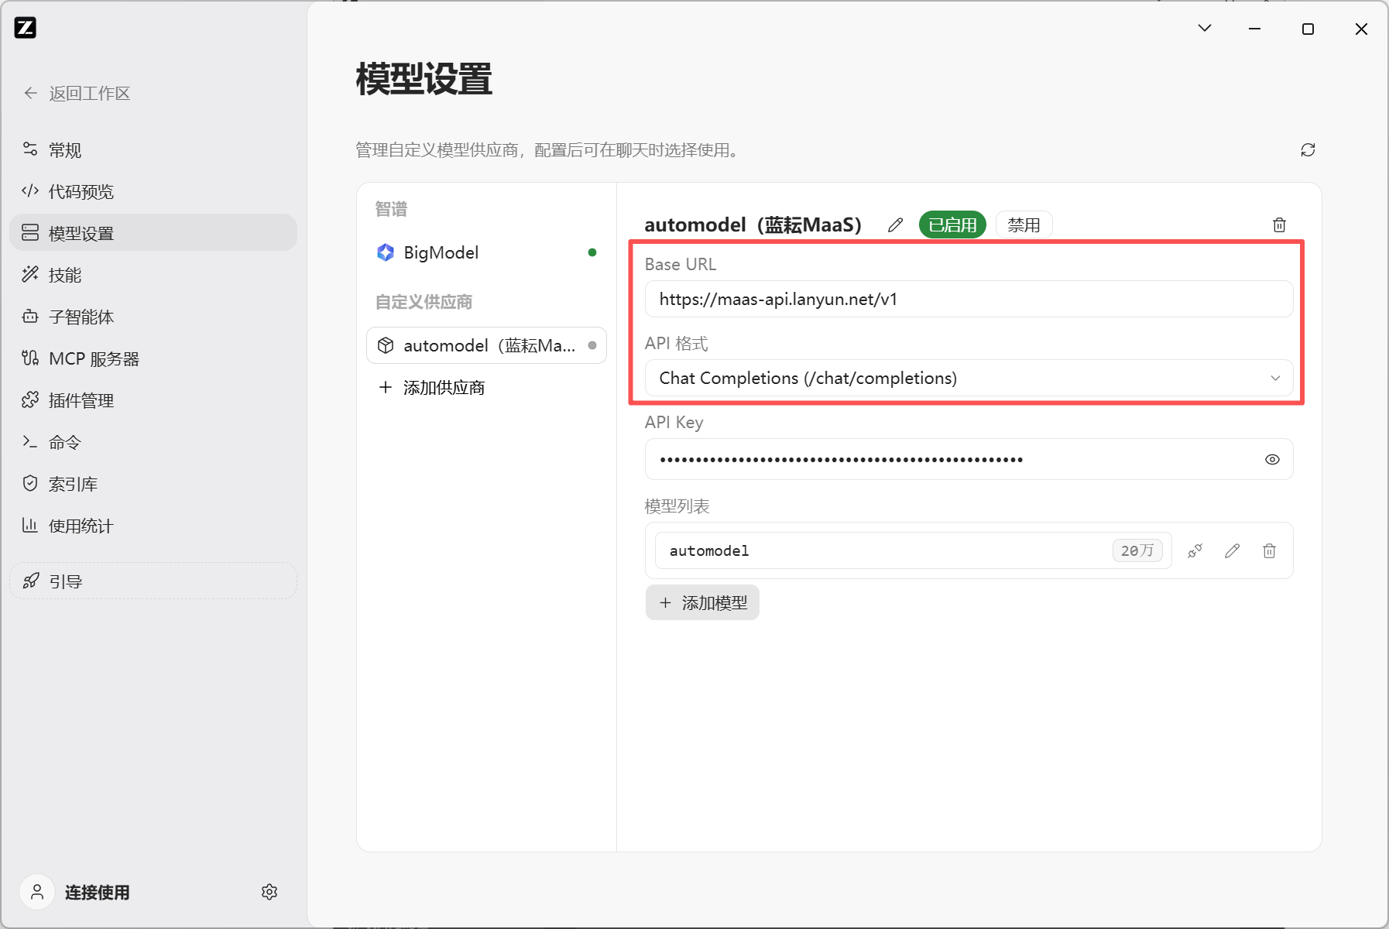
Task: Select the automodel (蓝耘Ma... provider entry
Action: (x=486, y=345)
